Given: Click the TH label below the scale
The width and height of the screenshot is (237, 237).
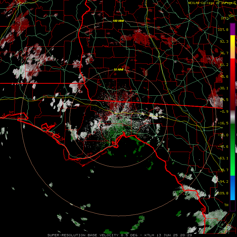Looking at the screenshot, I should point(226,205).
